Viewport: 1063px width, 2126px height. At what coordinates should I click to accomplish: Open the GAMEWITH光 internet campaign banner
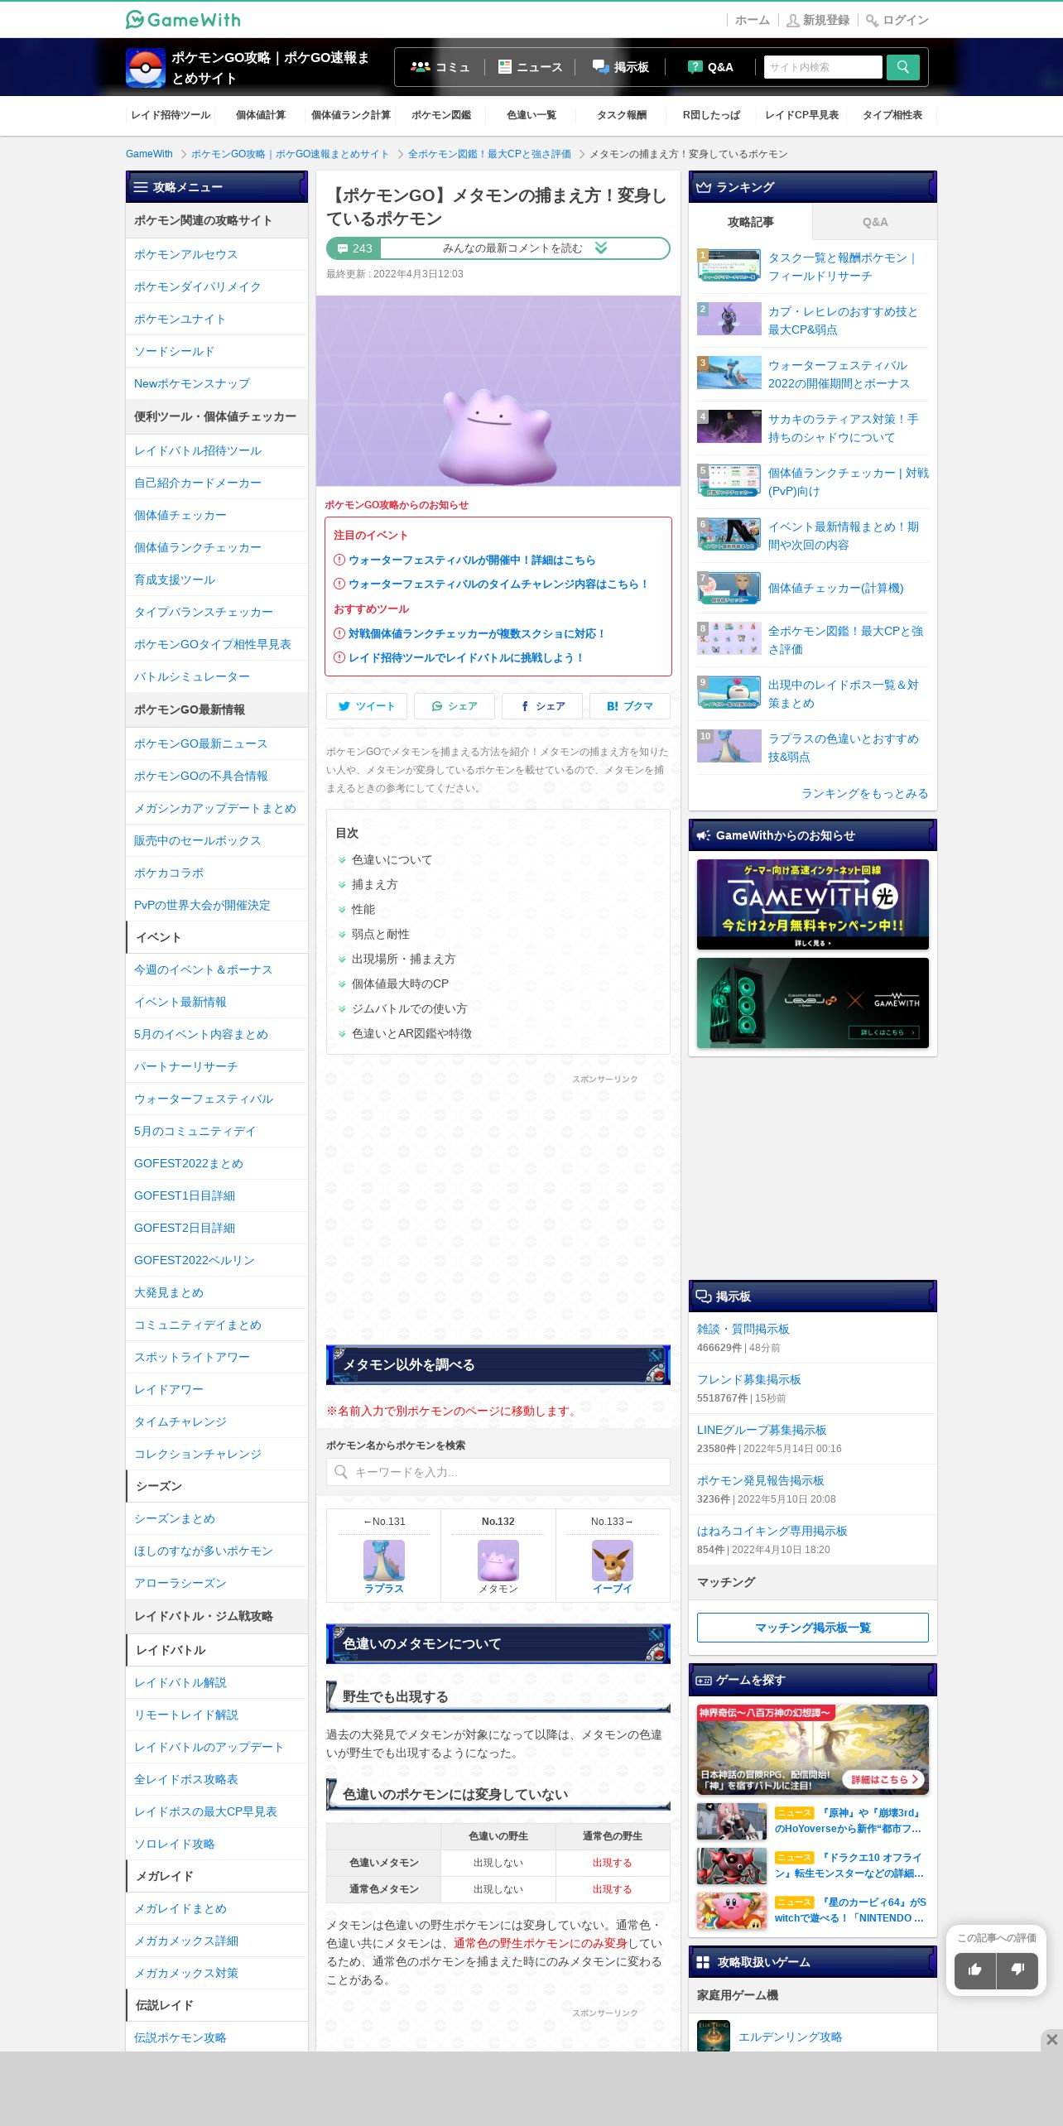tap(813, 904)
